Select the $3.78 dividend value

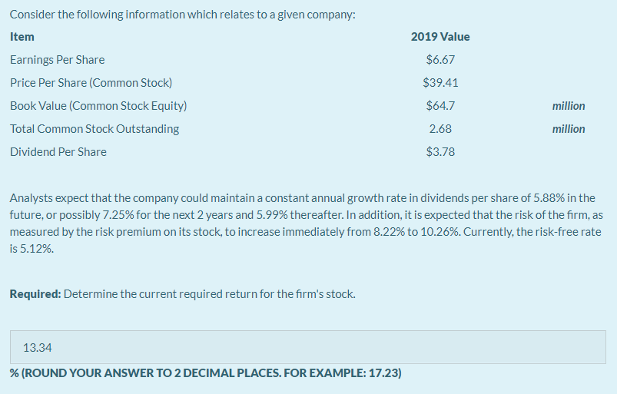pos(440,152)
